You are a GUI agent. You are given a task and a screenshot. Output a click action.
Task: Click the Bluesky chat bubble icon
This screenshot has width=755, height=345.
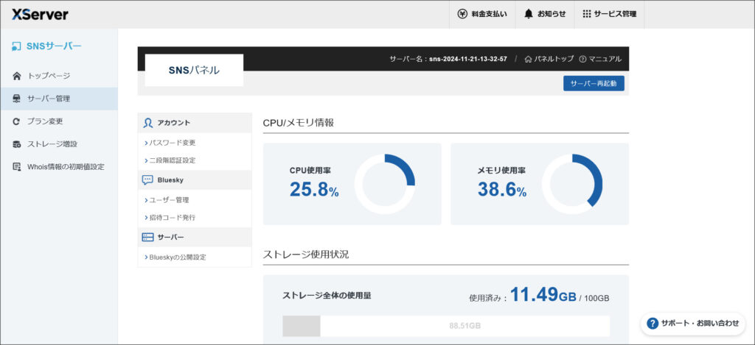point(147,180)
